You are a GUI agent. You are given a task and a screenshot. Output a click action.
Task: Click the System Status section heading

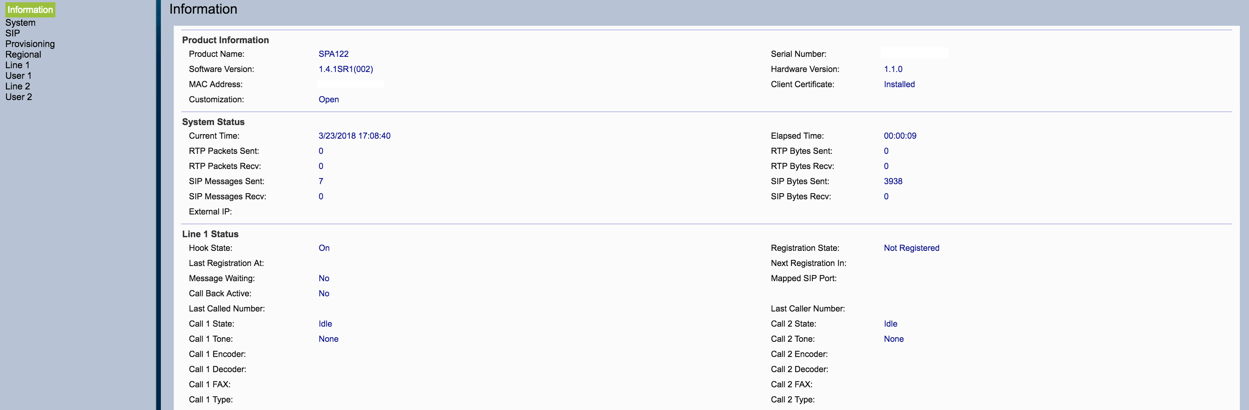click(213, 122)
